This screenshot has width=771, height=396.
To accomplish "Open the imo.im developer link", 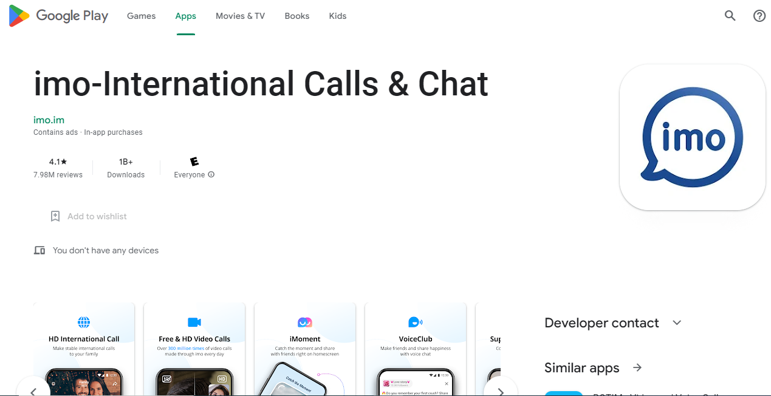I will [x=49, y=120].
